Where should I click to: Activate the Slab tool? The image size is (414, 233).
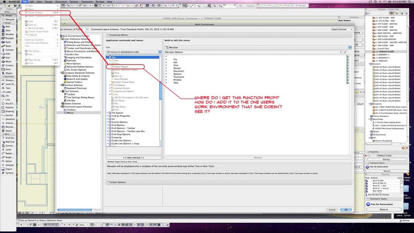click(x=8, y=53)
